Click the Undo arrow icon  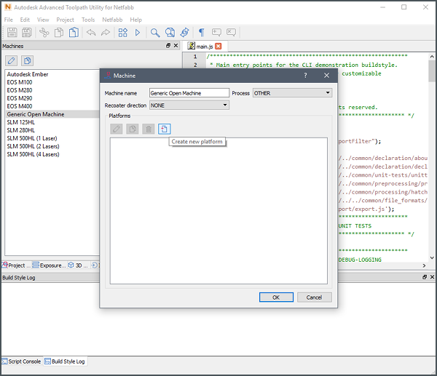[91, 33]
